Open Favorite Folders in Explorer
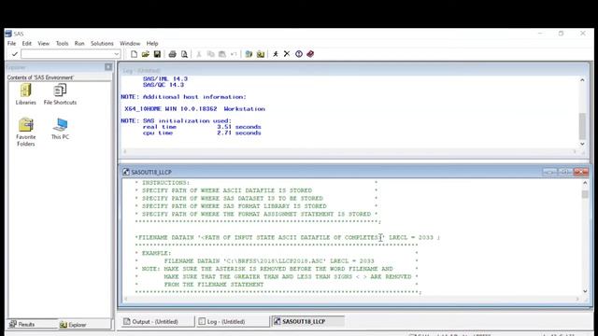This screenshot has width=598, height=336. (25, 132)
